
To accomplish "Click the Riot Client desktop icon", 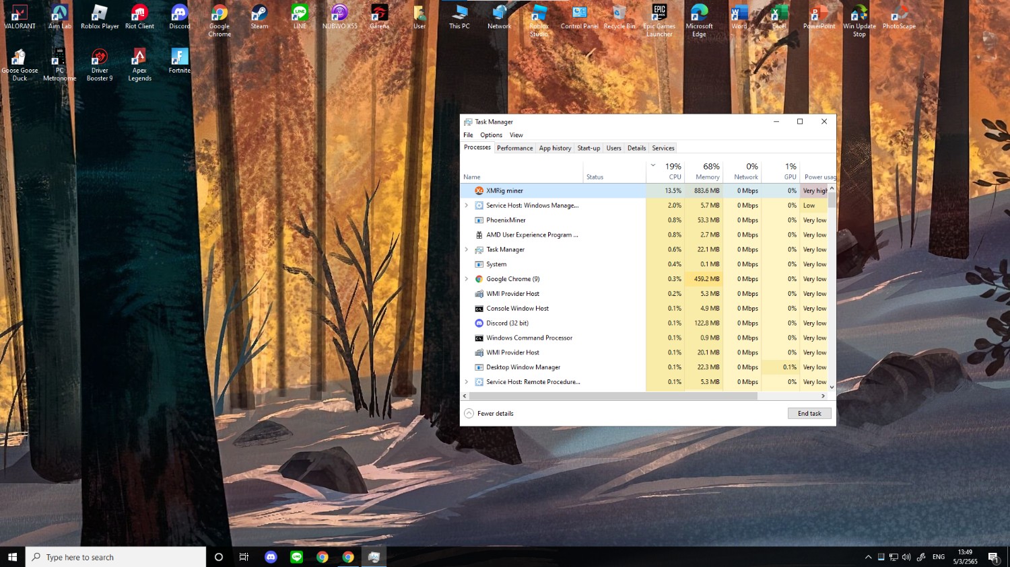I will (139, 17).
